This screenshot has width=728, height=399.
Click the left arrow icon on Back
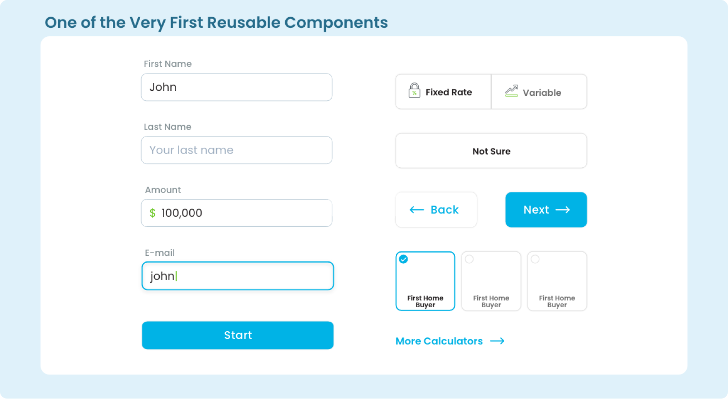pos(417,209)
